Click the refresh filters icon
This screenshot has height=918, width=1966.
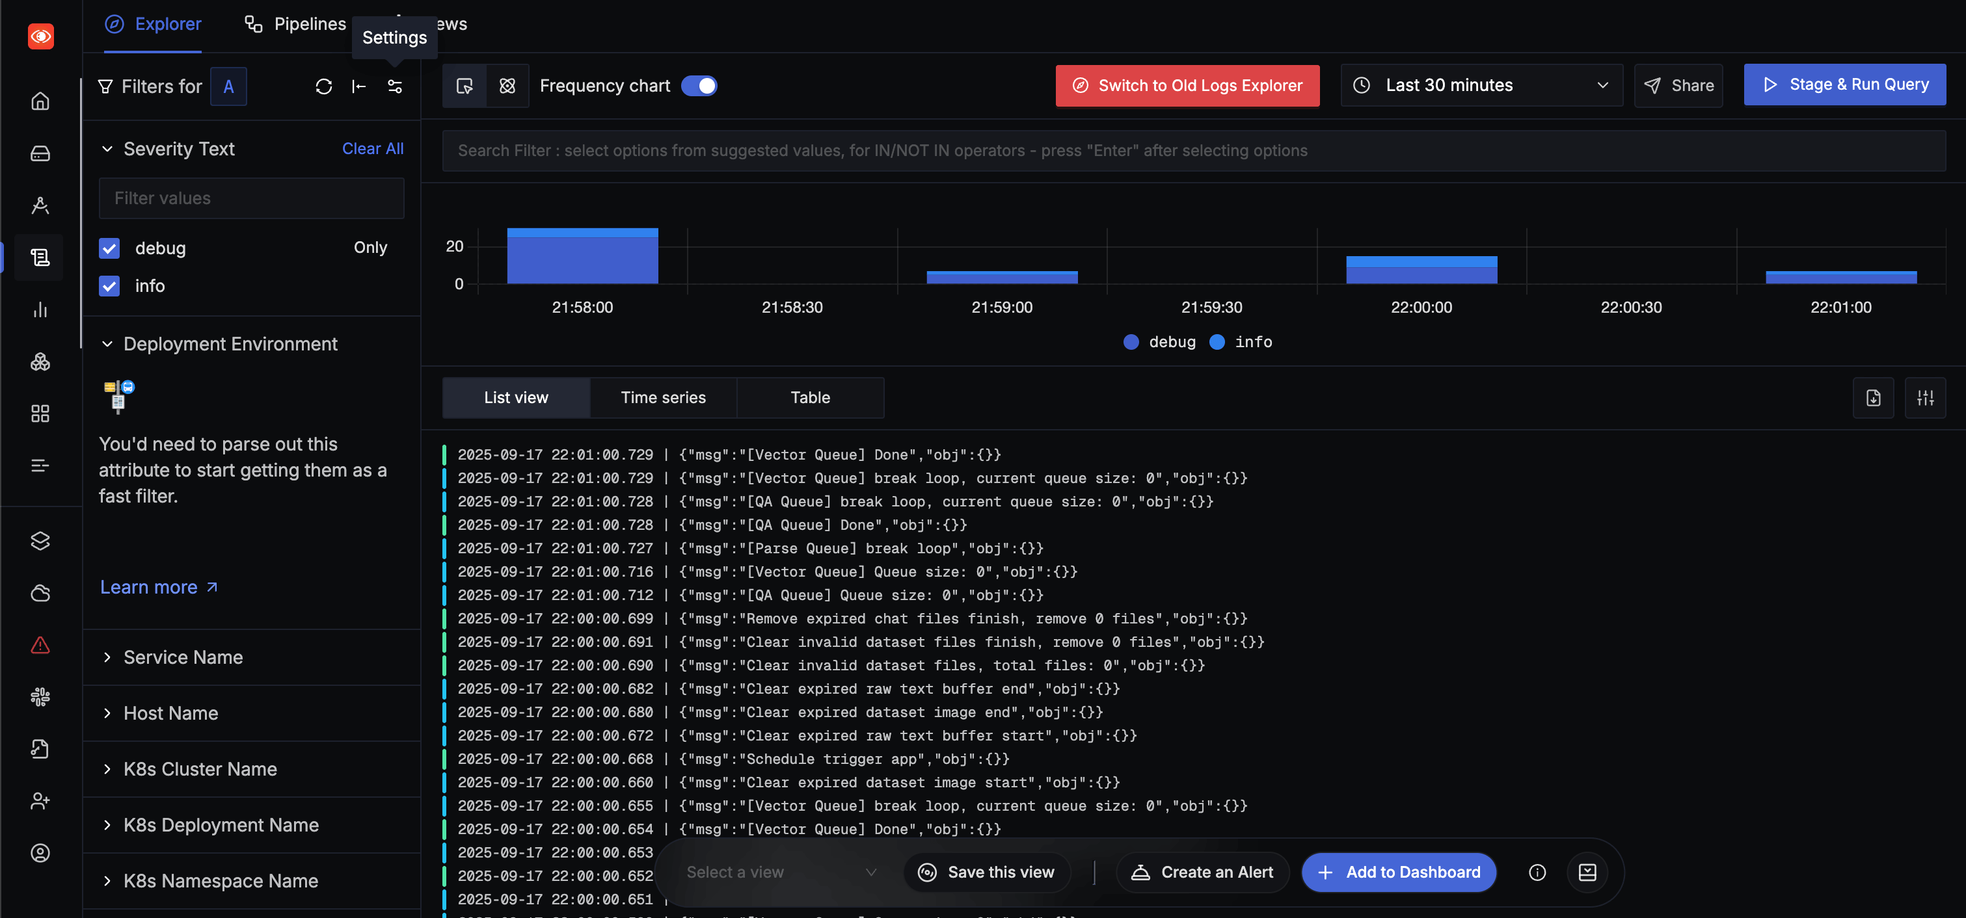[x=323, y=86]
